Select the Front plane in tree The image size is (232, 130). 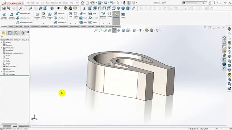click(x=7, y=56)
